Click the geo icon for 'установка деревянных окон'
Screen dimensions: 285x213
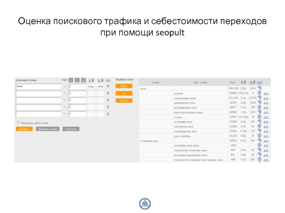[x=259, y=155]
